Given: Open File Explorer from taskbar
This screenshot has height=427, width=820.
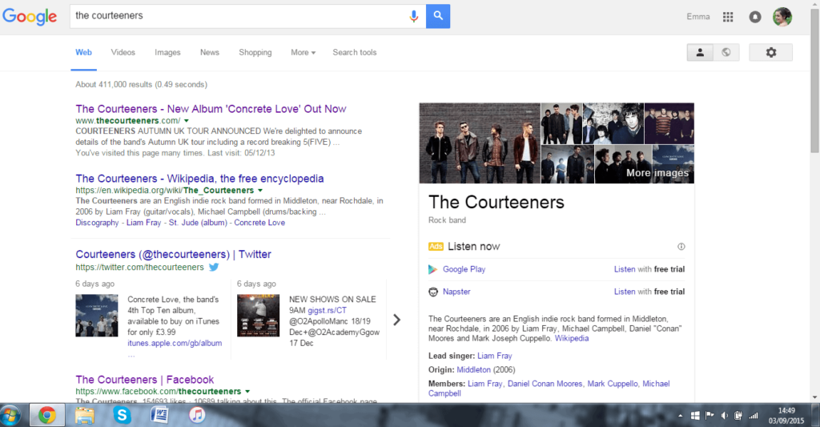Looking at the screenshot, I should 84,416.
